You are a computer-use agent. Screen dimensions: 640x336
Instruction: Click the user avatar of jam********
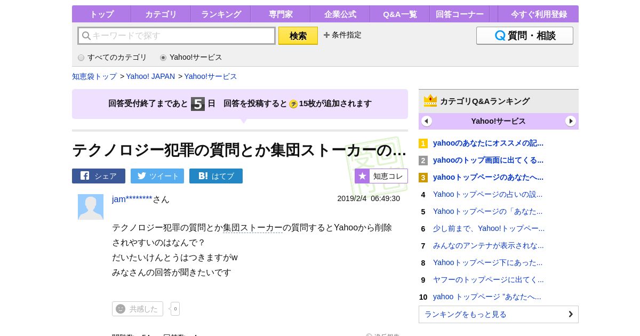pyautogui.click(x=91, y=207)
